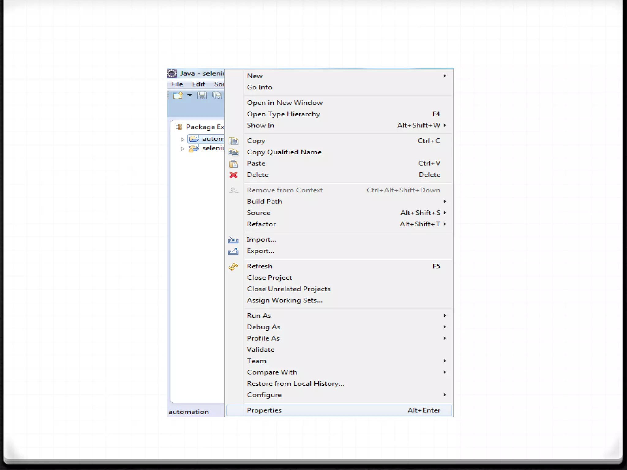
Task: Click the red Delete X icon
Action: pos(233,175)
